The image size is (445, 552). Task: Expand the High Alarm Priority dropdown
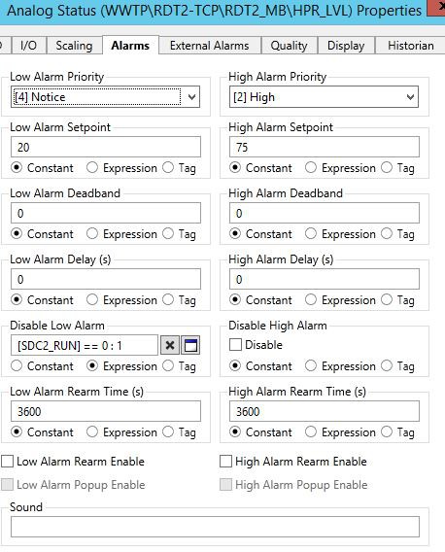pyautogui.click(x=410, y=97)
